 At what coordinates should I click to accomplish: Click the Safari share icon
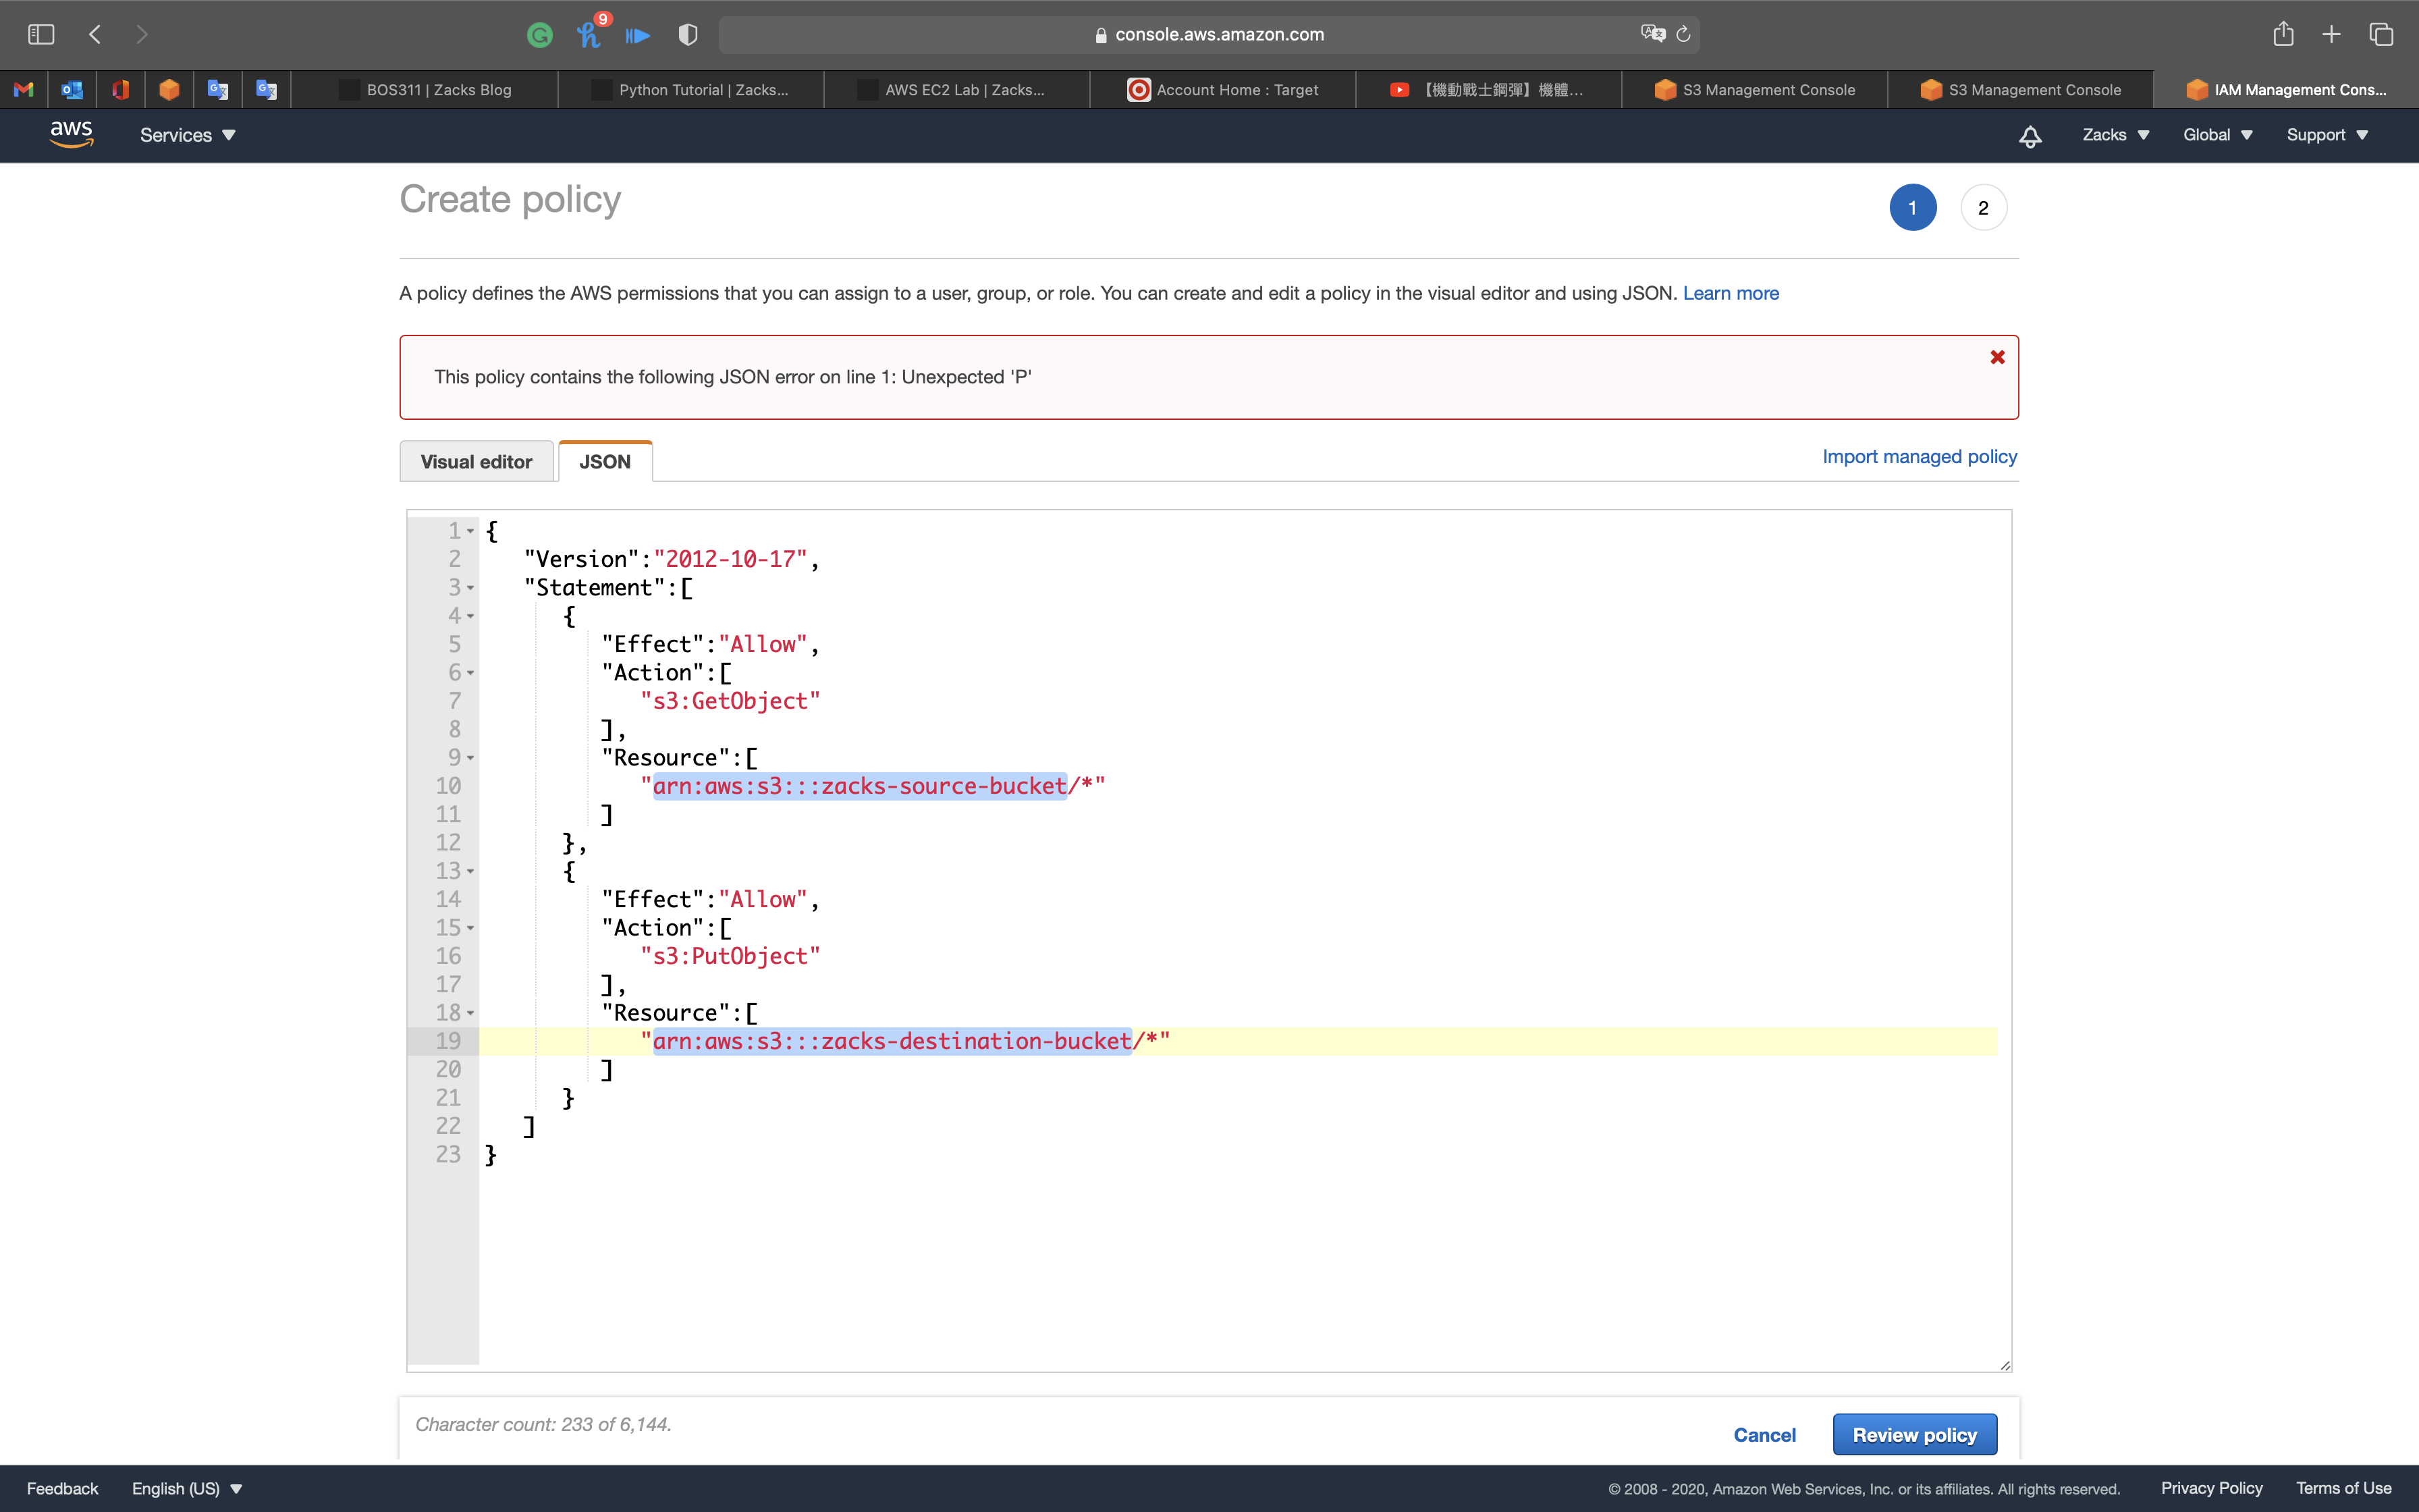tap(2283, 34)
